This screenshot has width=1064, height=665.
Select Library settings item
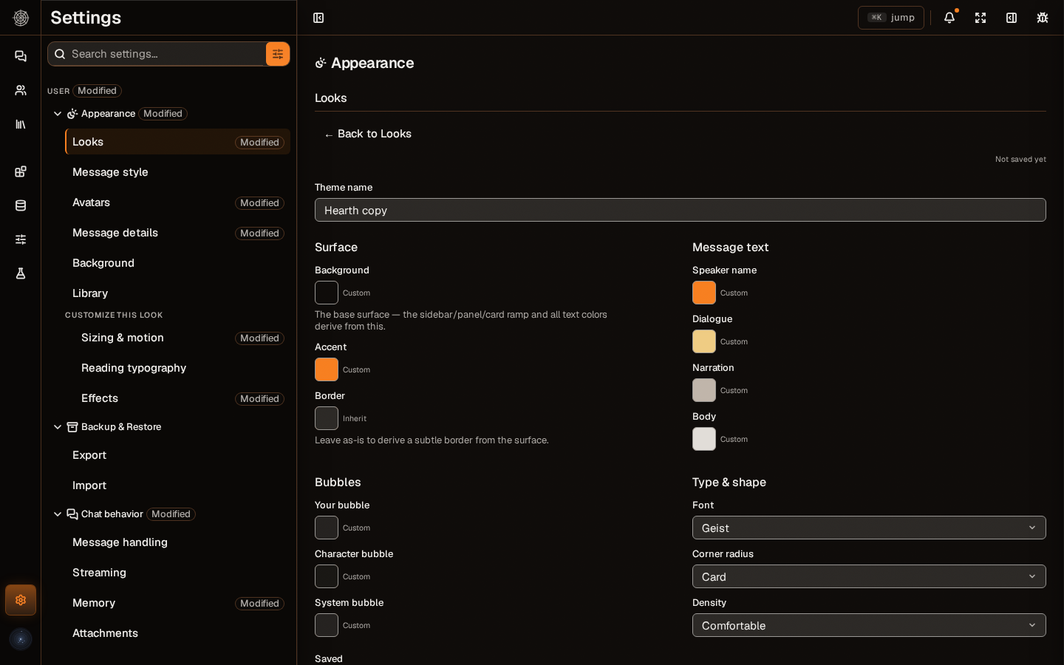point(177,293)
